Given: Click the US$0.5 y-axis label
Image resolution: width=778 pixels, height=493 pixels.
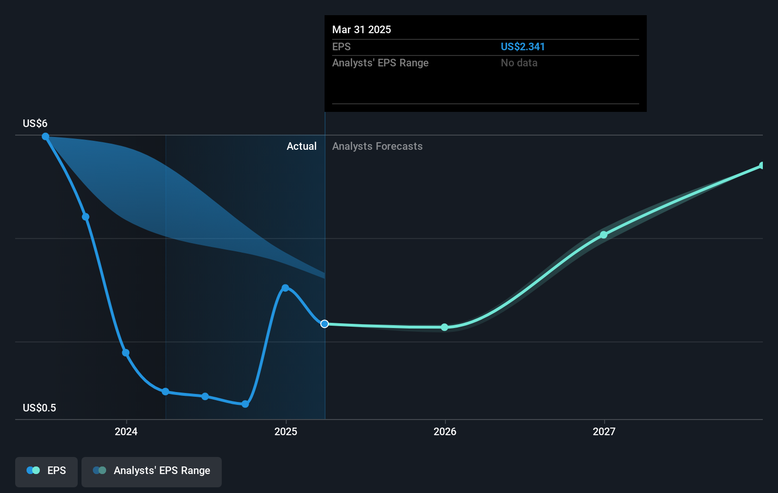Looking at the screenshot, I should [x=39, y=408].
